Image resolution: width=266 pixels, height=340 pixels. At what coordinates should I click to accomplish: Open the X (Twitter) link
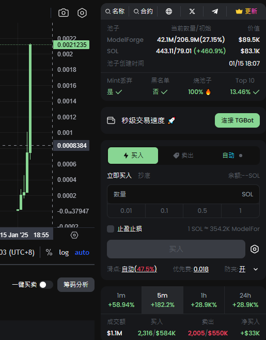pyautogui.click(x=192, y=11)
